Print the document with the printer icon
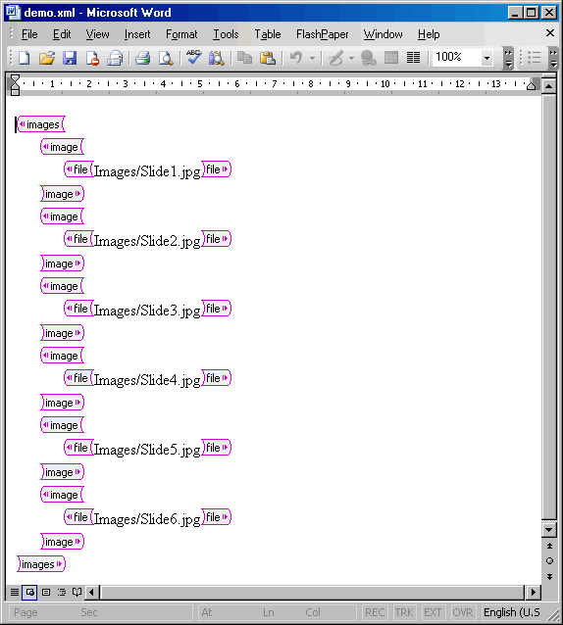 (x=142, y=58)
